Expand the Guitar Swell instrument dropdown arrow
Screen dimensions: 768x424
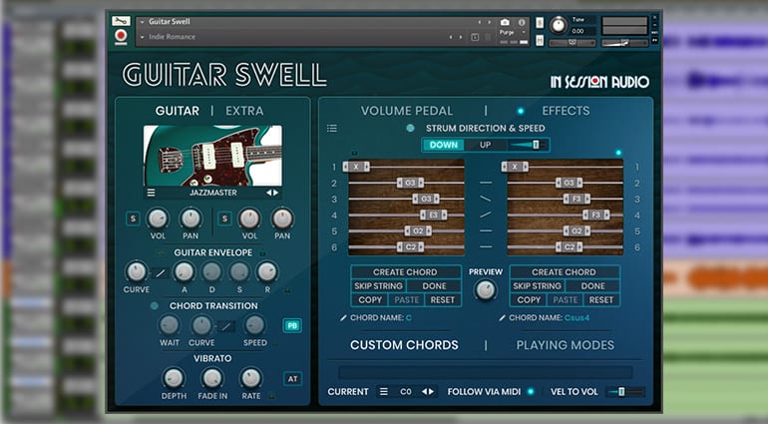tap(142, 22)
